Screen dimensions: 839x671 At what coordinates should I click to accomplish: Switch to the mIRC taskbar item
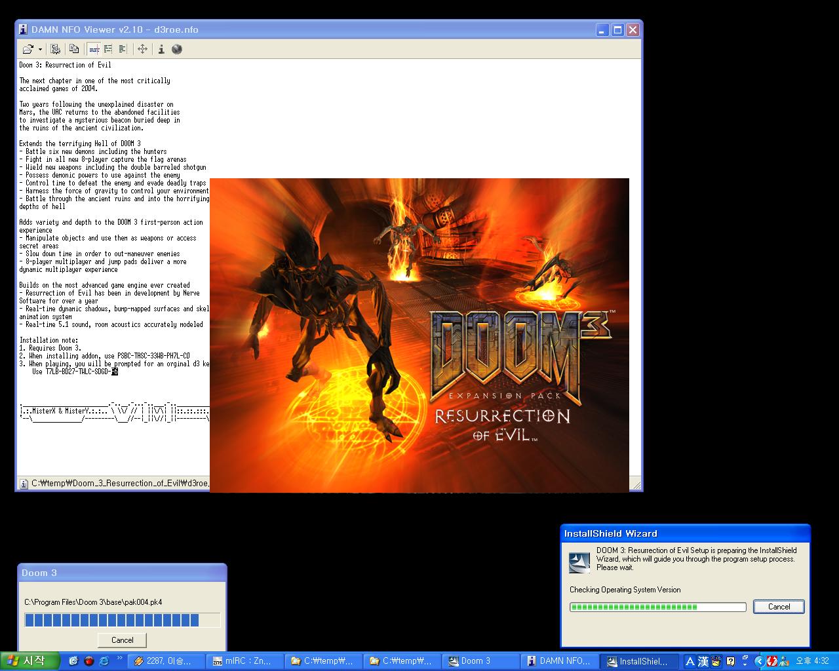(244, 661)
